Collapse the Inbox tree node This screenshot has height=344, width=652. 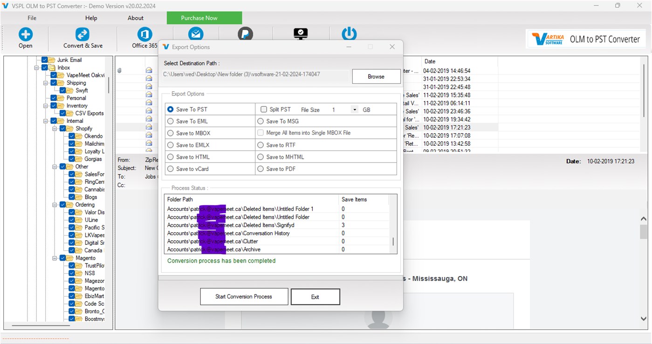pos(37,67)
